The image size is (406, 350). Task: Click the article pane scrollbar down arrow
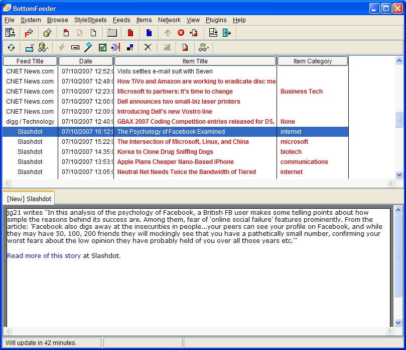tap(398, 323)
